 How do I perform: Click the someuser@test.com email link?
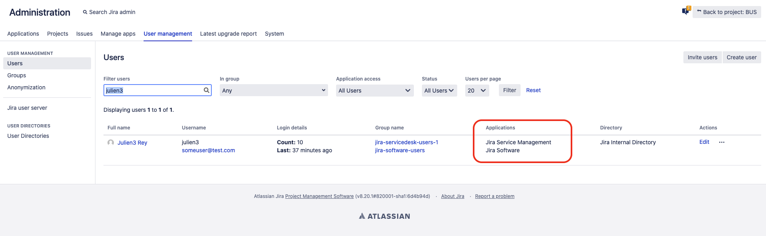coord(208,150)
